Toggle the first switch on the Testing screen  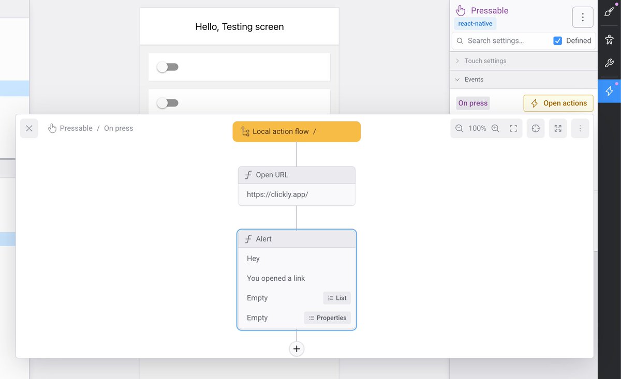coord(167,67)
